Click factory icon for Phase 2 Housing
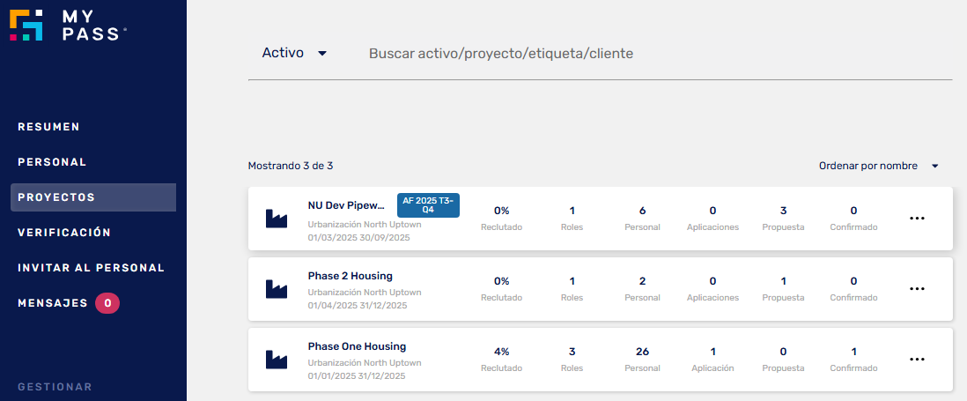The width and height of the screenshot is (967, 401). (277, 289)
